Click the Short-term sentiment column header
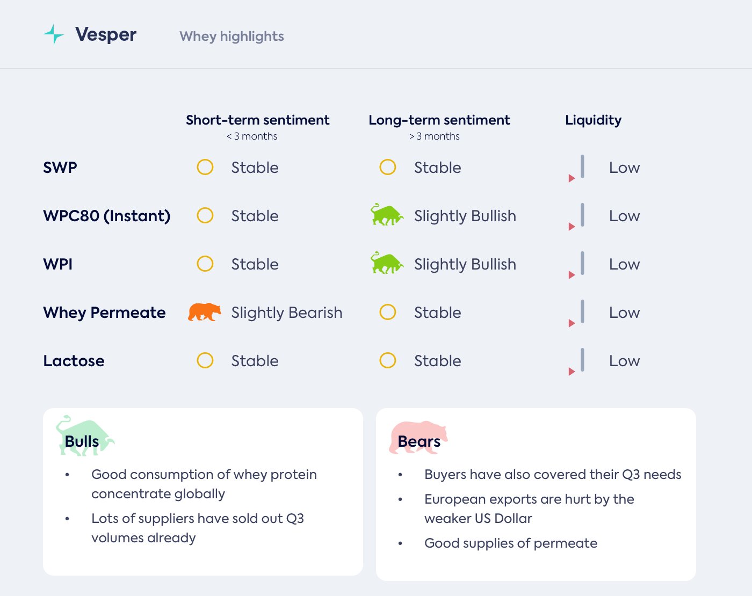Image resolution: width=752 pixels, height=596 pixels. tap(257, 120)
